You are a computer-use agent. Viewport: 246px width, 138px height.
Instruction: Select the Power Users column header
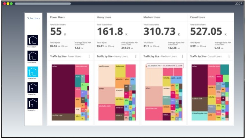pyautogui.click(x=57, y=17)
